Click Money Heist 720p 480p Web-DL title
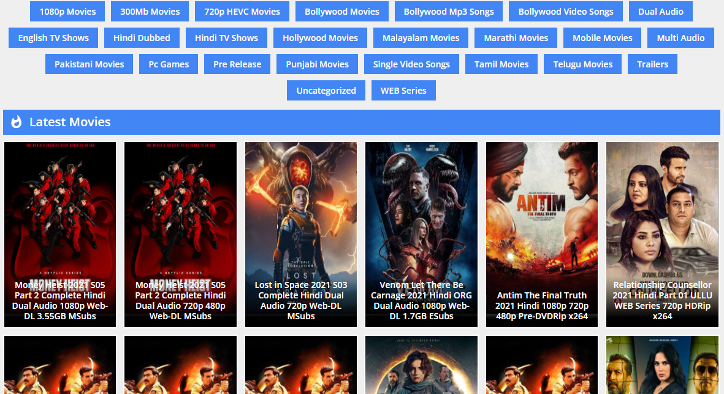724x394 pixels. (180, 300)
